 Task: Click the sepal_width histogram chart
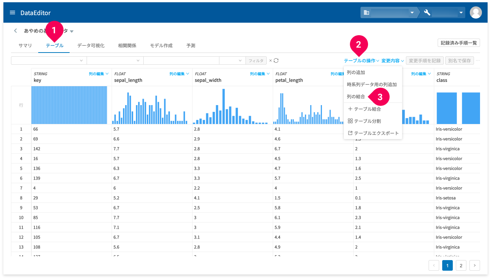click(x=230, y=106)
